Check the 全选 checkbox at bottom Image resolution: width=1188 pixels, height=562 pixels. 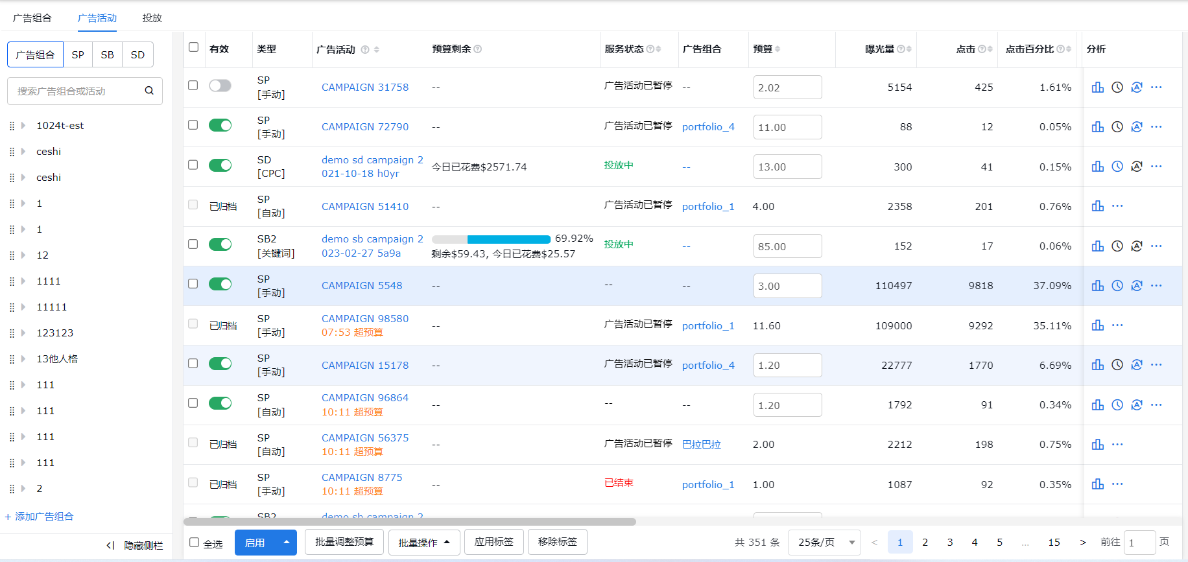[x=194, y=543]
